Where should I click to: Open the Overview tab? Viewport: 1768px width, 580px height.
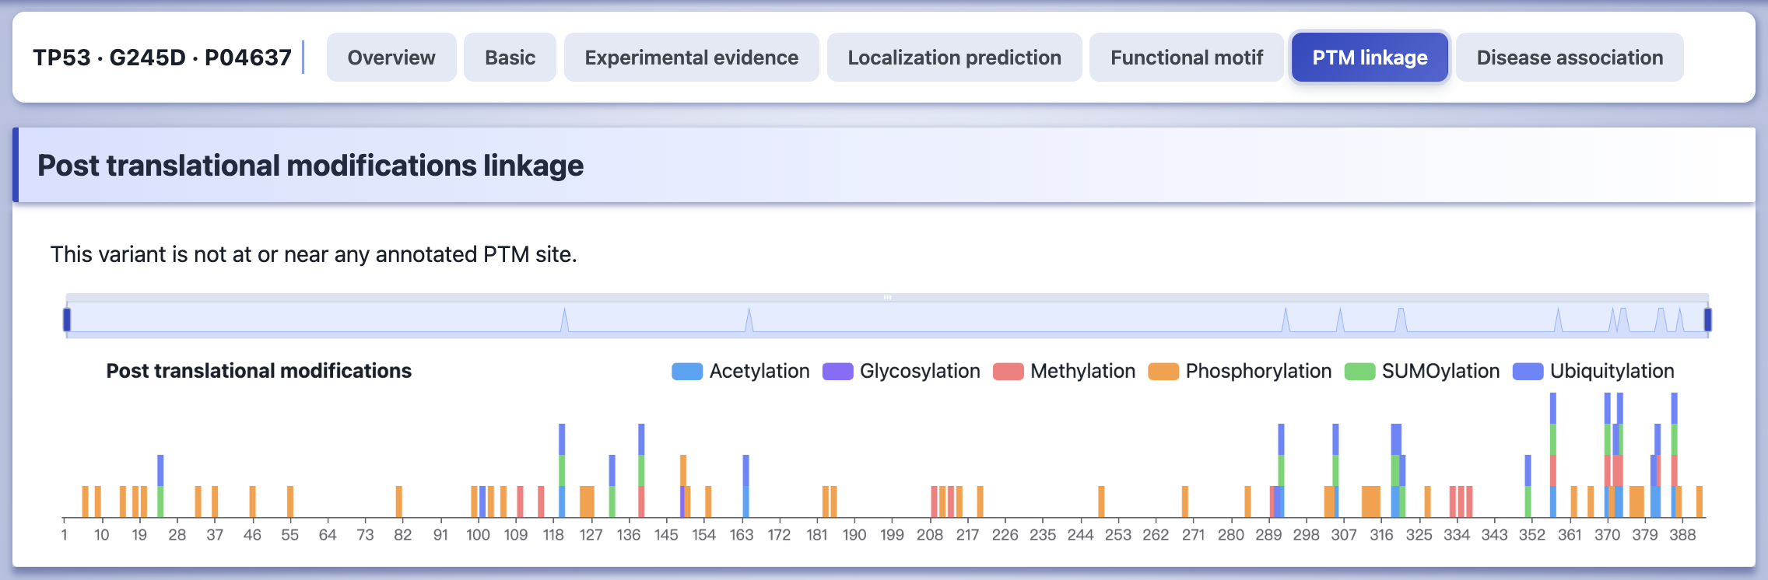[x=391, y=58]
